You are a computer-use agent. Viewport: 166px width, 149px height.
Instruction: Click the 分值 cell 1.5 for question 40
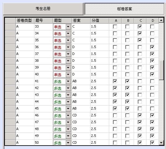(100, 74)
